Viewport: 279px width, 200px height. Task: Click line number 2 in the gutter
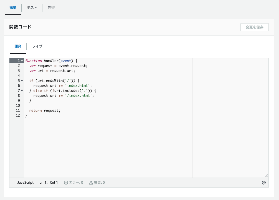(19, 66)
